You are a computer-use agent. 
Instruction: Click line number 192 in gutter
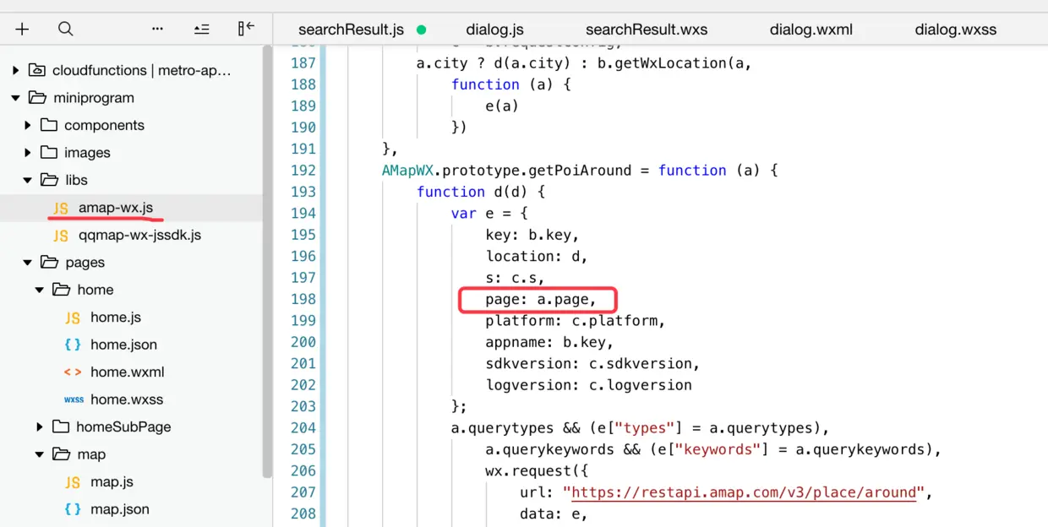click(x=303, y=170)
